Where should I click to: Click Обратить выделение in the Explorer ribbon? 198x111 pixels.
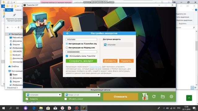[x=184, y=20]
